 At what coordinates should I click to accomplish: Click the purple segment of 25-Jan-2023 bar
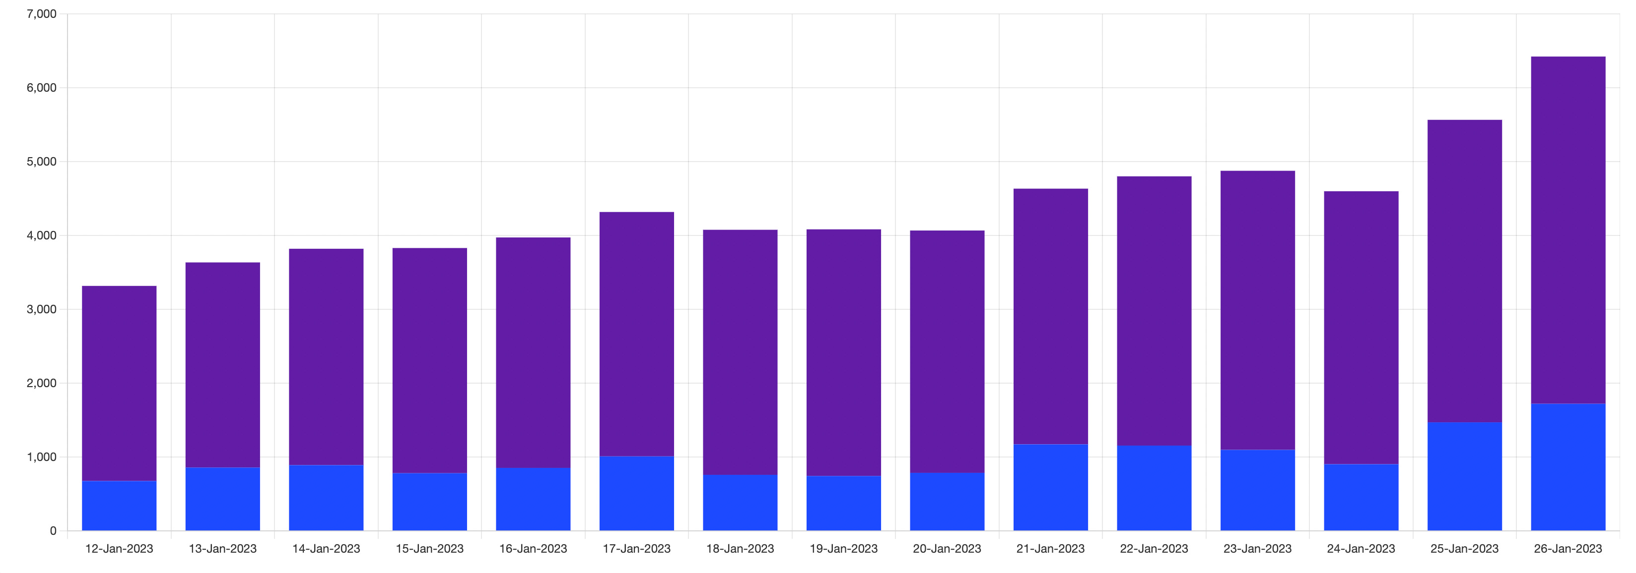pos(1465,270)
